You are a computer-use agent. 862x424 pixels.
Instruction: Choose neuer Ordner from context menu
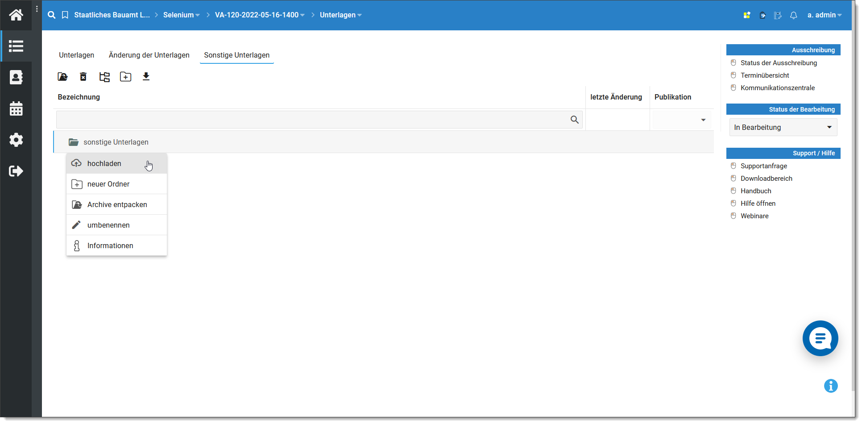116,184
